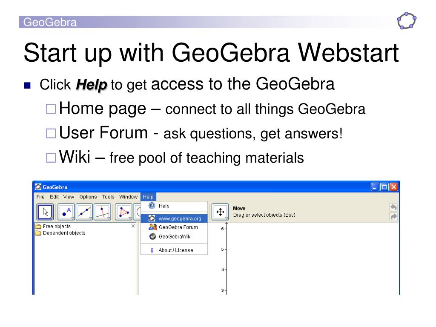
Task: Click the 'Drag or select objects (Esc)' hint
Action: coord(264,215)
